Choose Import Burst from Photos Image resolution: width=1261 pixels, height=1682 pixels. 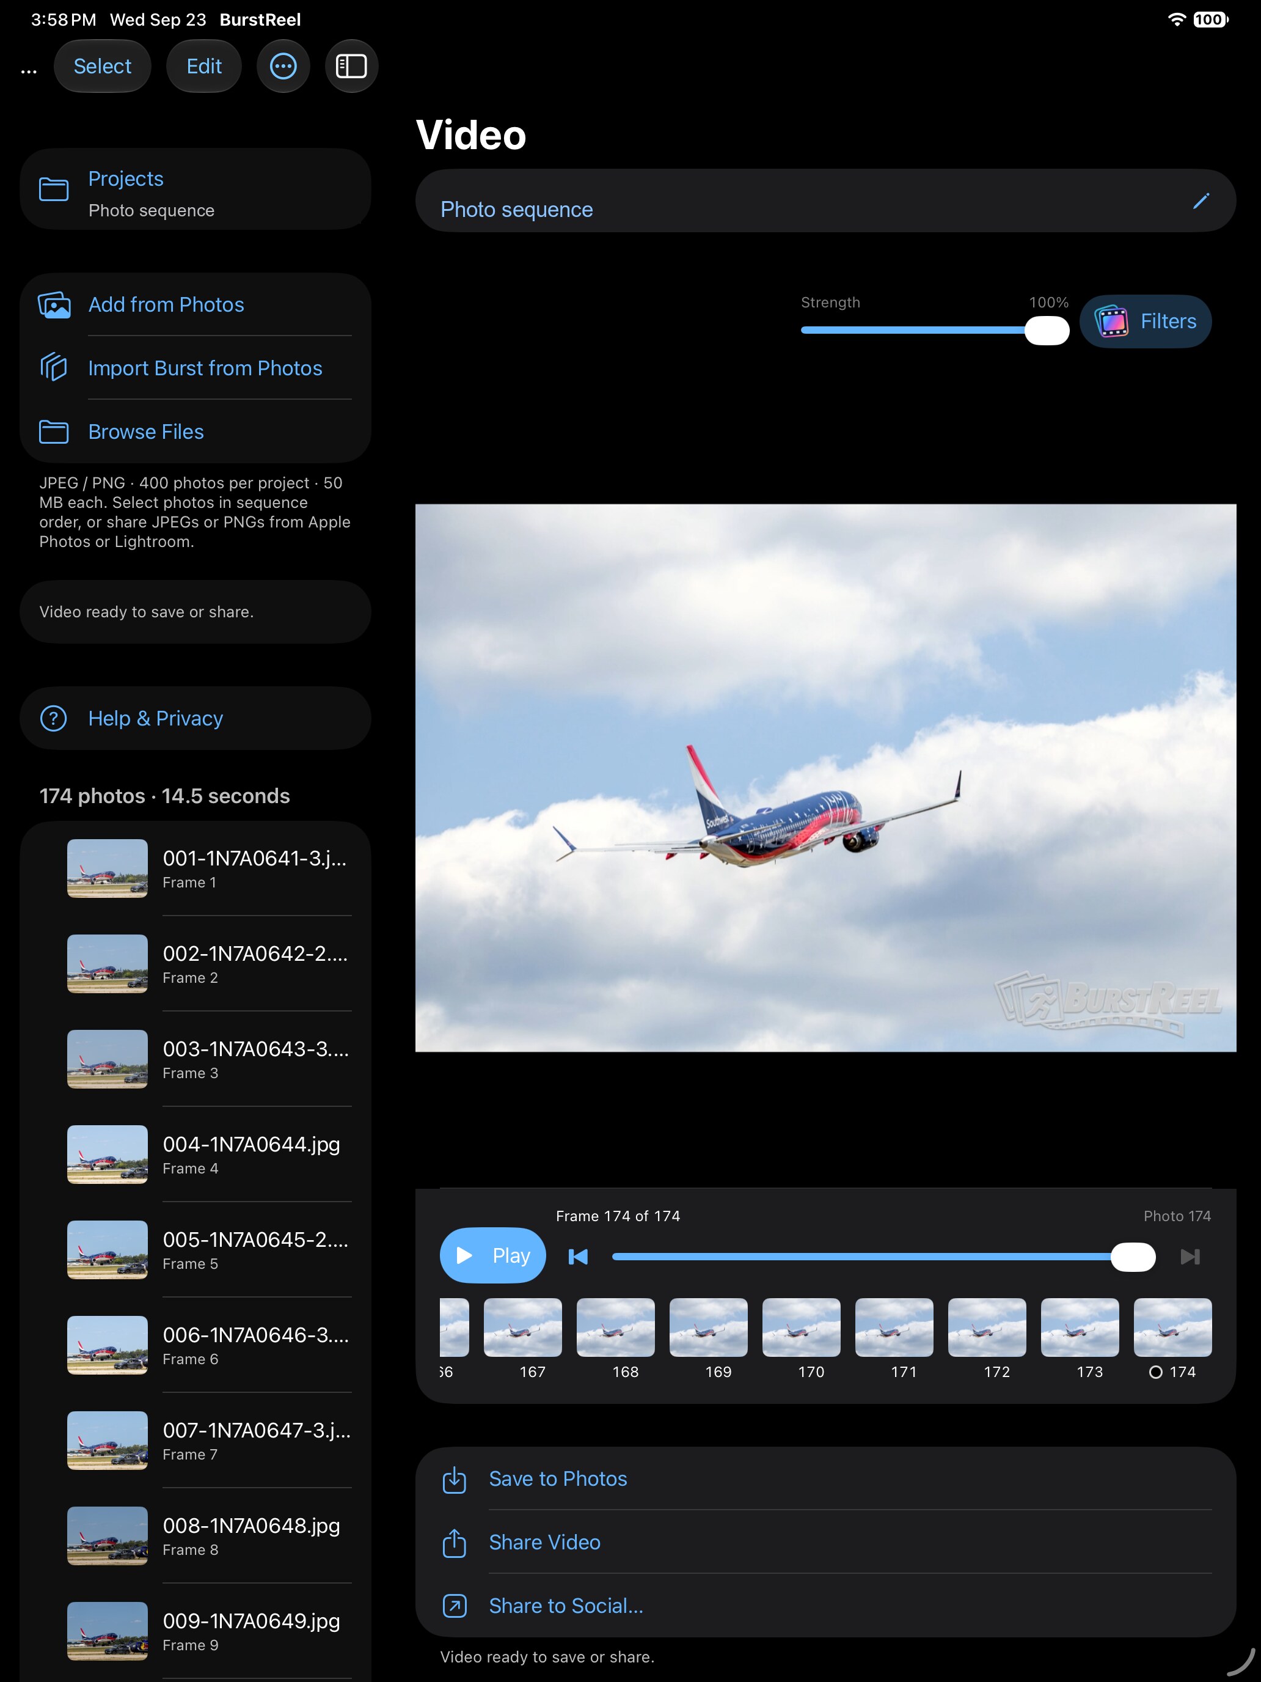(196, 368)
